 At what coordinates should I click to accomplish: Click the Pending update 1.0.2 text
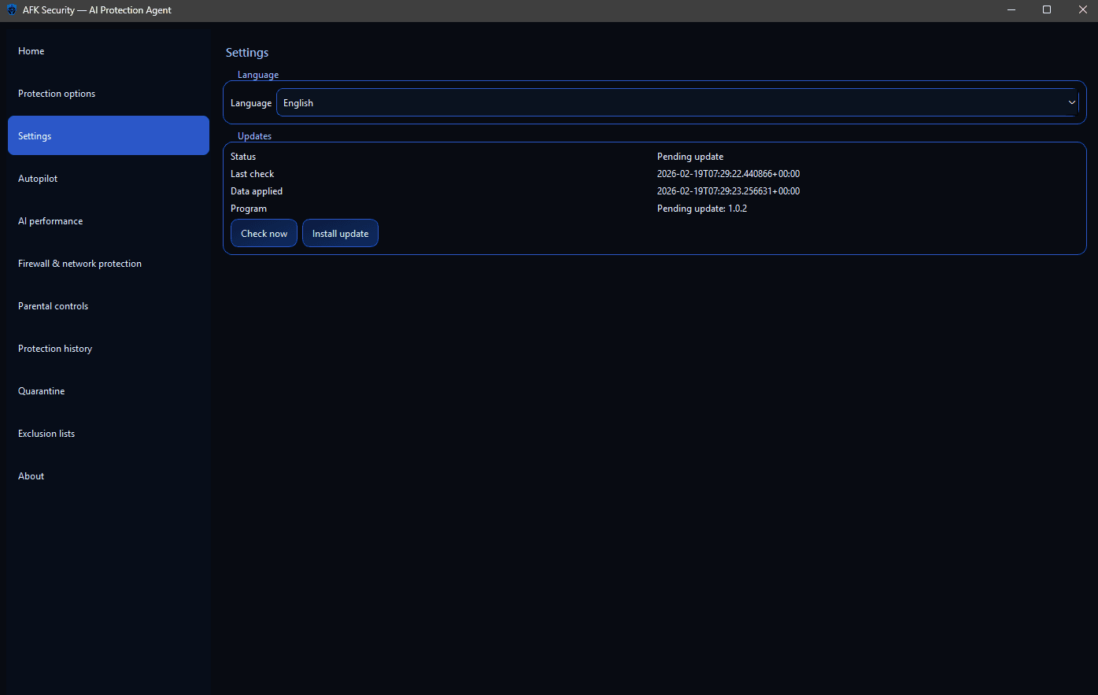click(x=702, y=208)
